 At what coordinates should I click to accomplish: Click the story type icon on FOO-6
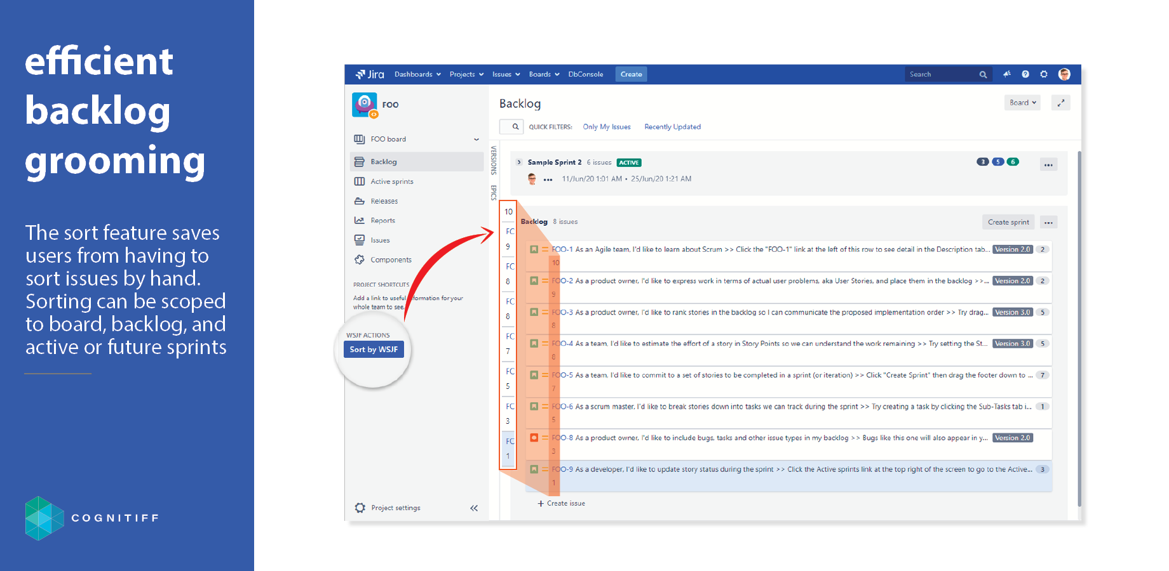(534, 407)
